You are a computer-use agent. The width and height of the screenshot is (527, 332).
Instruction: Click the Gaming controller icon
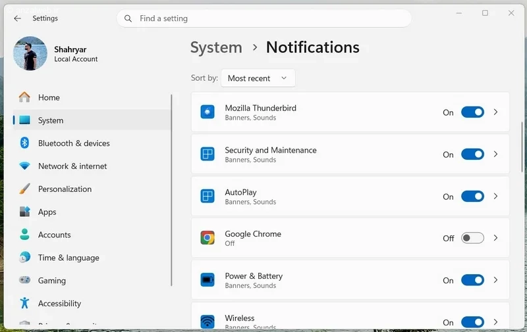pos(24,280)
